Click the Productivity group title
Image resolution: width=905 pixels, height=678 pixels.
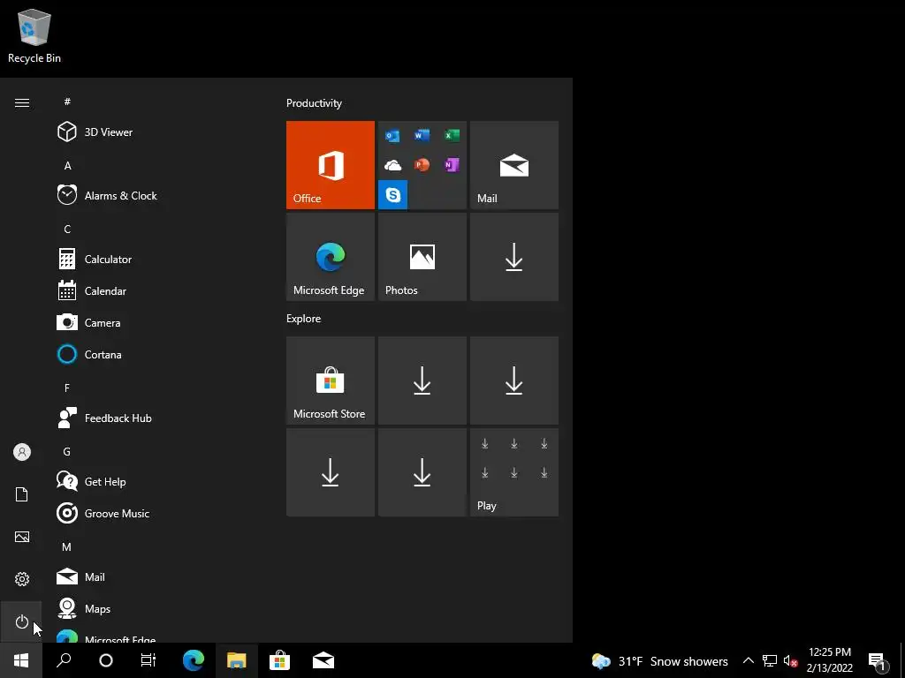point(314,103)
